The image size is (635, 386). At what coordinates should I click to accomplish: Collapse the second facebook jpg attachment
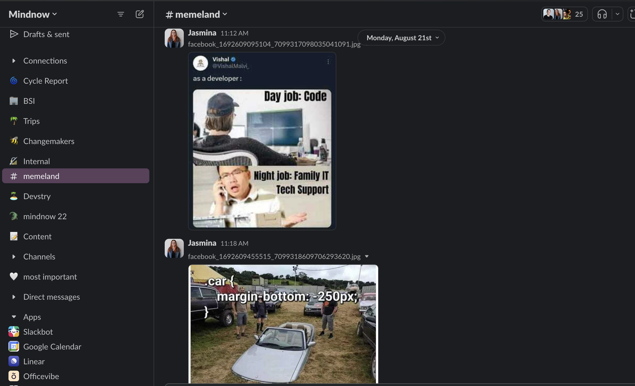click(x=367, y=256)
